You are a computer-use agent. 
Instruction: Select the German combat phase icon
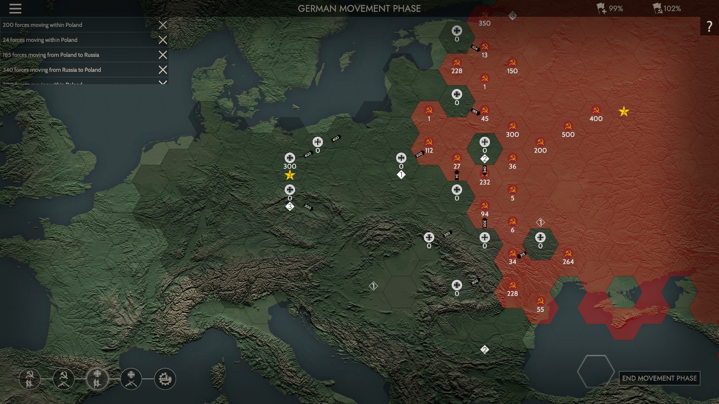pyautogui.click(x=131, y=379)
